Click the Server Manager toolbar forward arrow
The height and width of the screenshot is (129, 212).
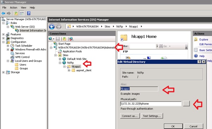coord(9,13)
